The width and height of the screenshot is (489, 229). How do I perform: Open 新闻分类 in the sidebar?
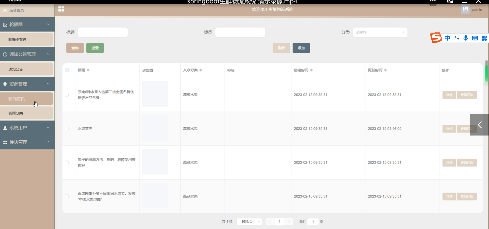(27, 113)
